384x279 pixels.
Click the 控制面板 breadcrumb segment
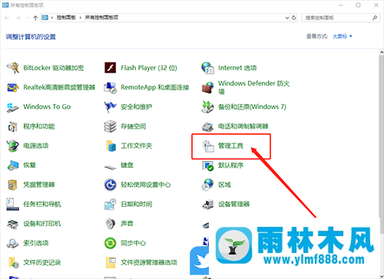(66, 18)
